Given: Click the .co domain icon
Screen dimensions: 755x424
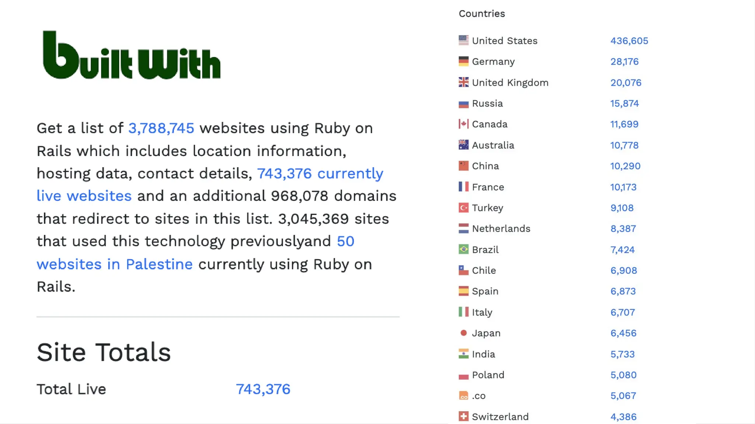Looking at the screenshot, I should (x=463, y=396).
